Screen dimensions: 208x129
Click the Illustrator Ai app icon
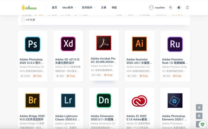tap(140, 44)
